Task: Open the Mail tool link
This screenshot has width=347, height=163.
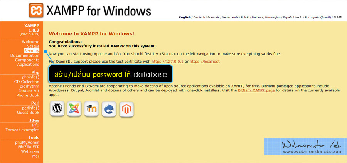Action: pyautogui.click(x=36, y=156)
